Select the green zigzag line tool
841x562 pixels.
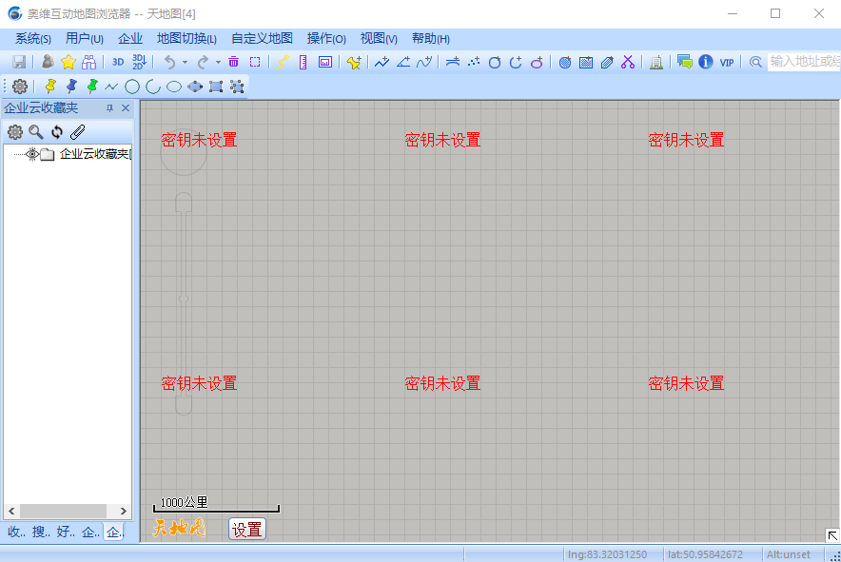coord(111,87)
